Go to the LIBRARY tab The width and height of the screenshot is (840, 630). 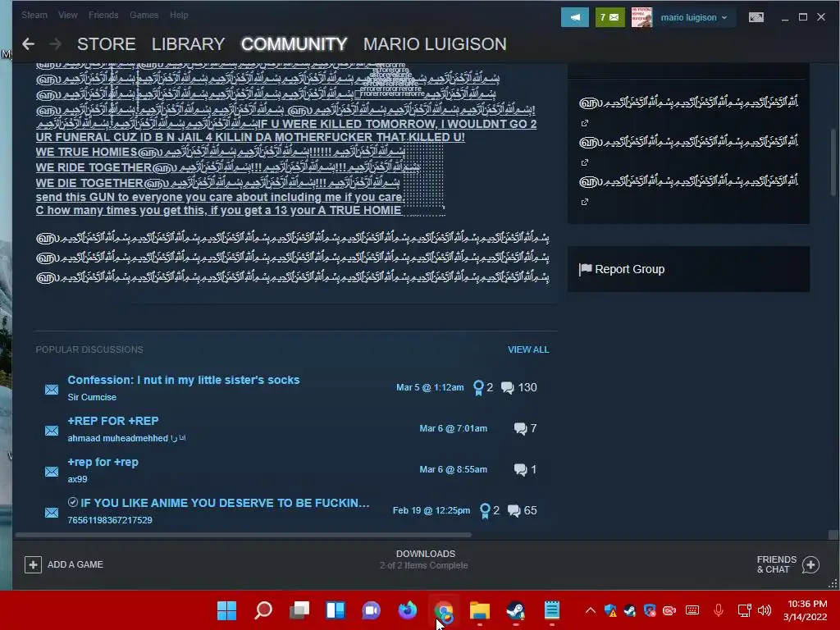tap(188, 44)
